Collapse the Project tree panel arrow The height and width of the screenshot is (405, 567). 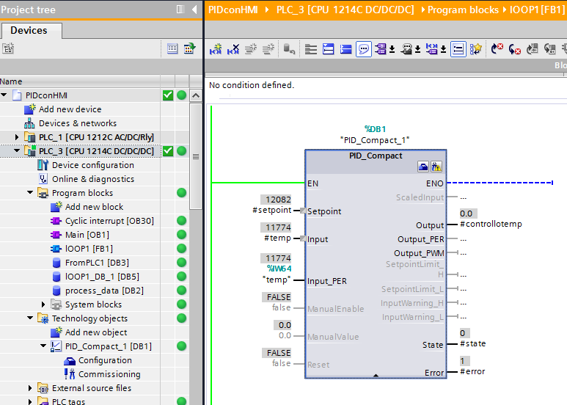194,10
